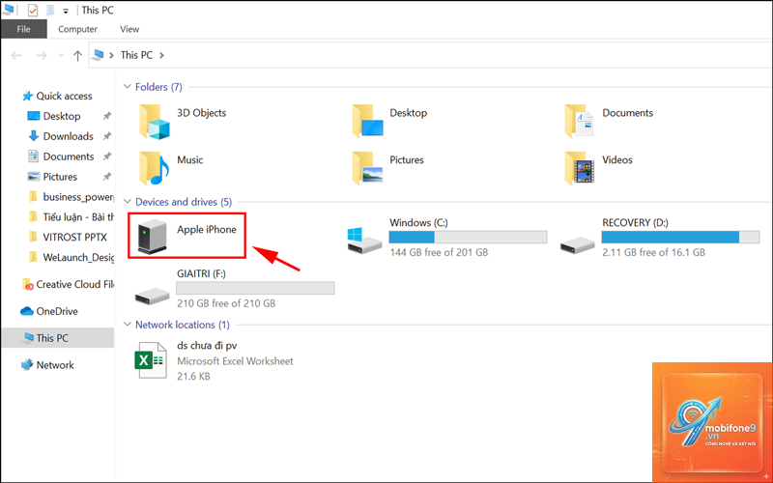The image size is (773, 483).
Task: Switch to the View ribbon tab
Action: pyautogui.click(x=129, y=29)
